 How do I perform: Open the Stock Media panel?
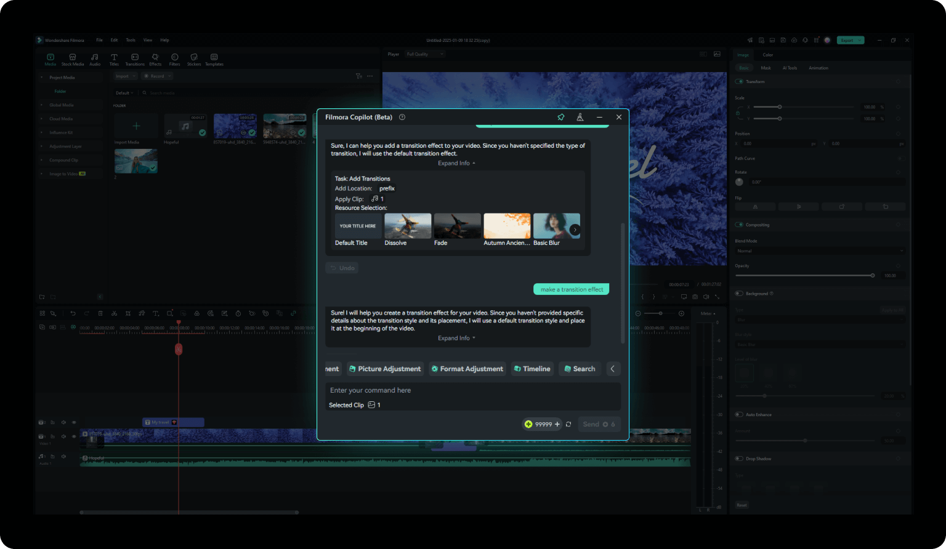pos(73,60)
